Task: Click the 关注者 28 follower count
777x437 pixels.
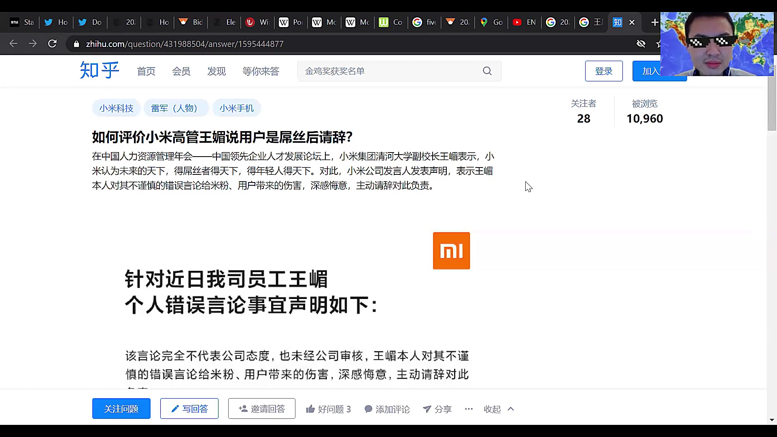Action: 584,111
